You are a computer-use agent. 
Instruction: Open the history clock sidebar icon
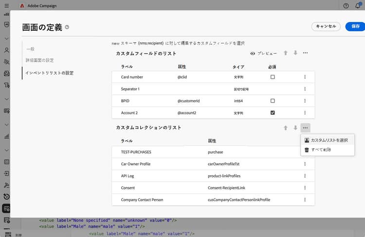pyautogui.click(x=6, y=197)
